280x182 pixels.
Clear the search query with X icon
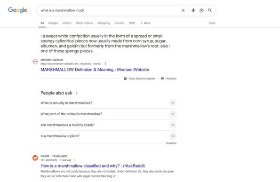(x=183, y=10)
